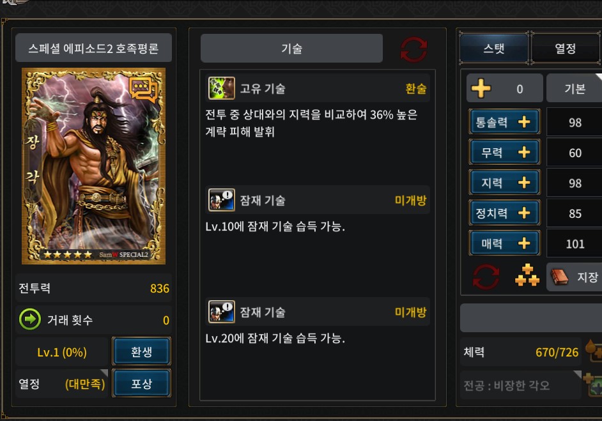Click the red reset stats icon under 매력
Image resolution: width=602 pixels, height=421 pixels.
486,277
